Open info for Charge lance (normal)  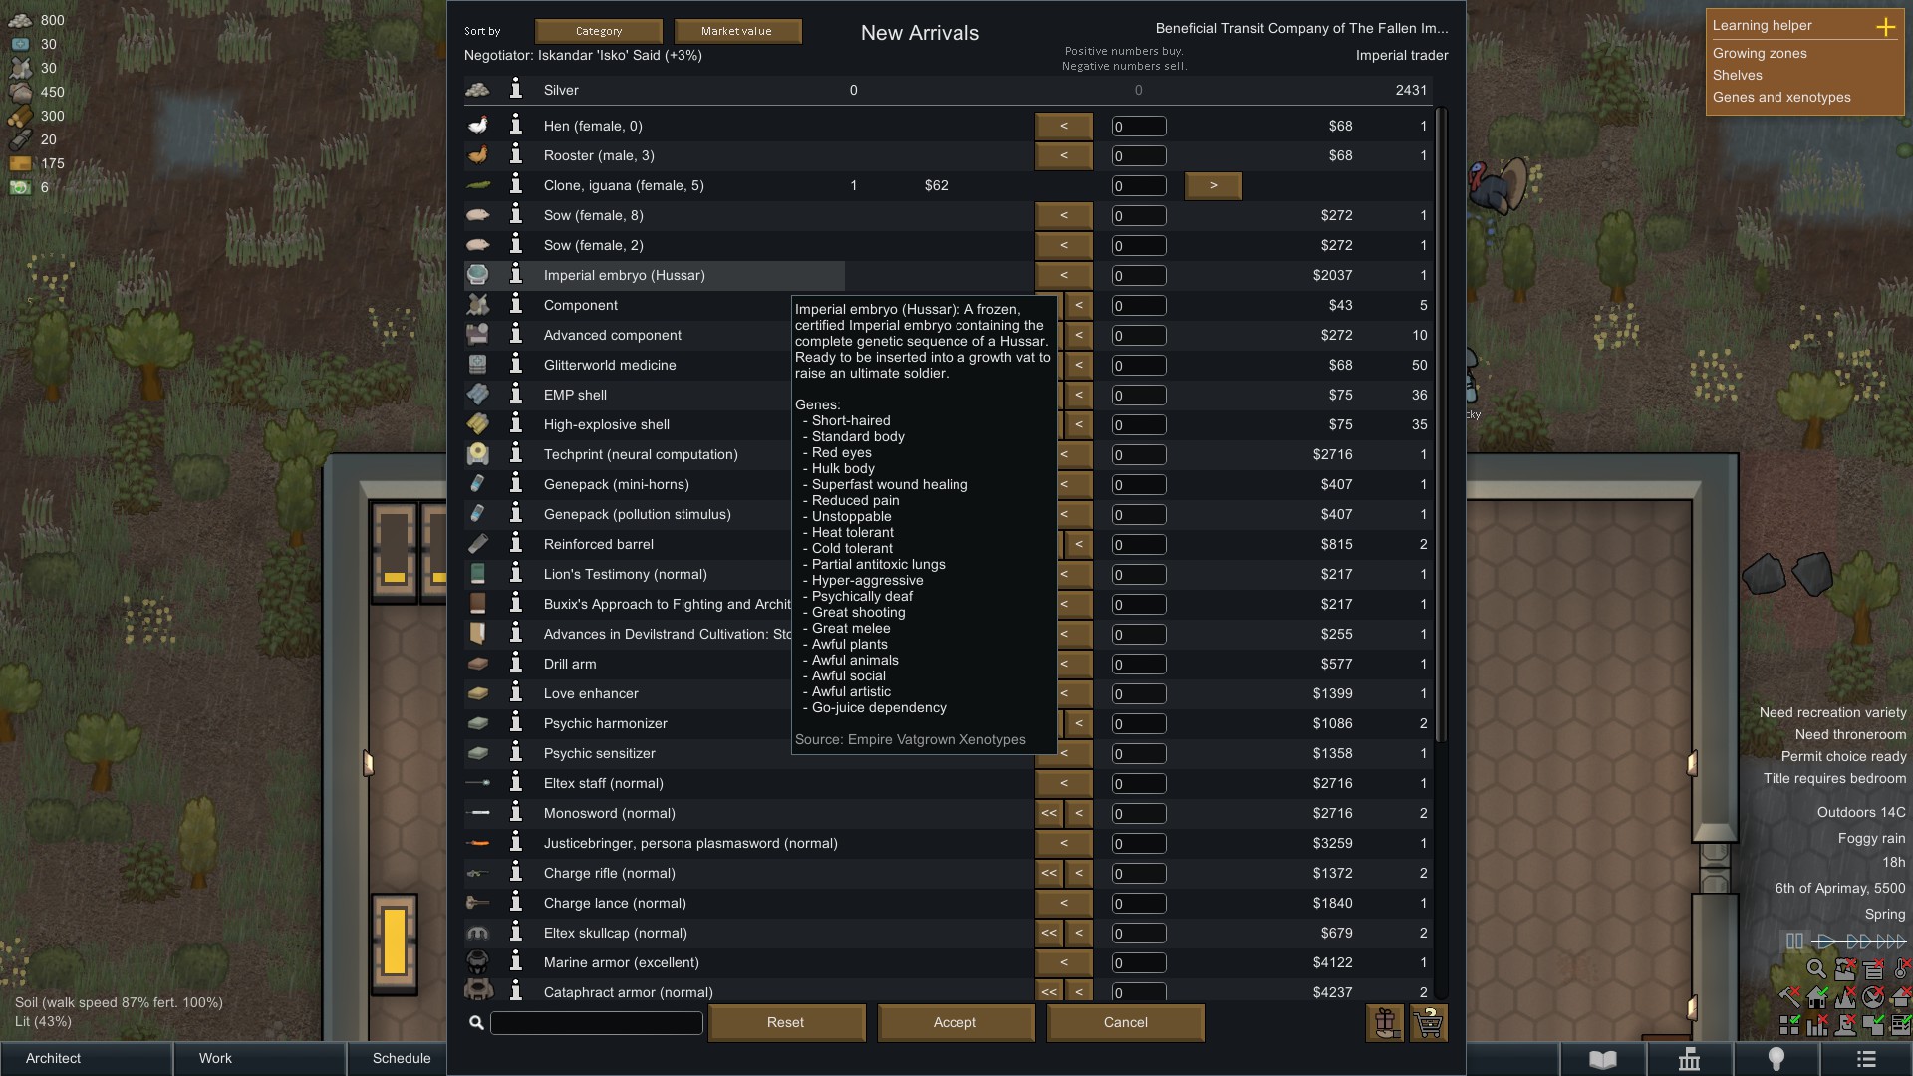point(516,902)
